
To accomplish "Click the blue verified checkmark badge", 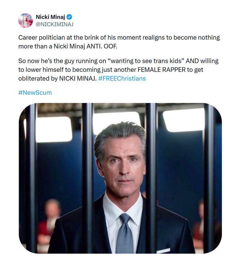I will pyautogui.click(x=70, y=17).
